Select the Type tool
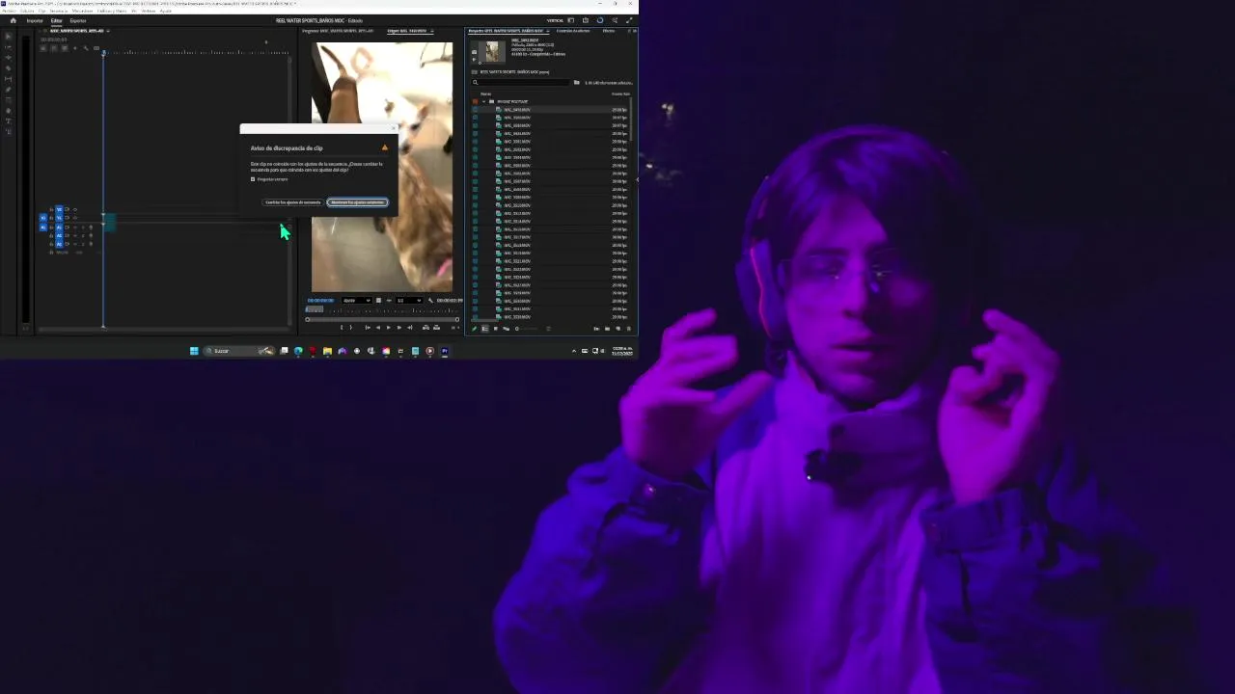 tap(9, 121)
